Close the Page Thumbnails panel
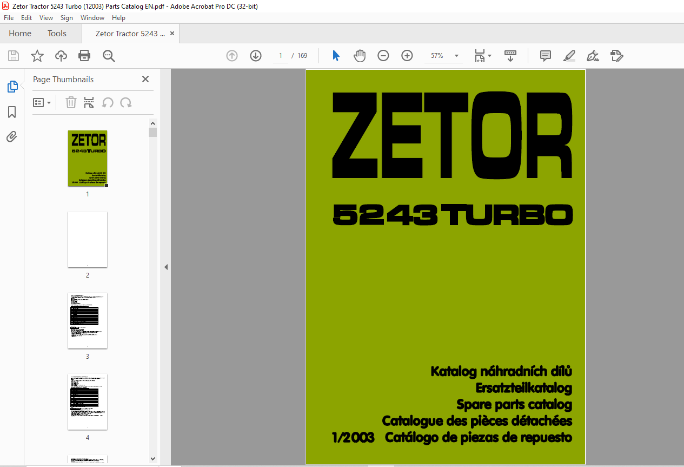 coord(145,79)
